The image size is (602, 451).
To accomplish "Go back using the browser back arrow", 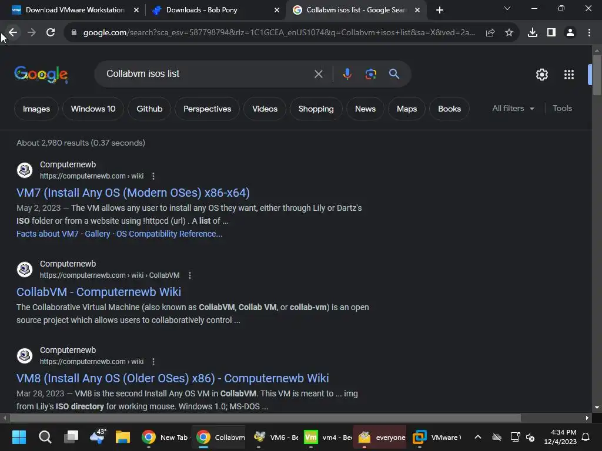I will [13, 33].
